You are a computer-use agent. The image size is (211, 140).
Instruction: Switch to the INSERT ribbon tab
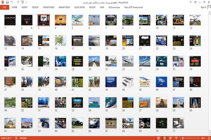(25, 7)
